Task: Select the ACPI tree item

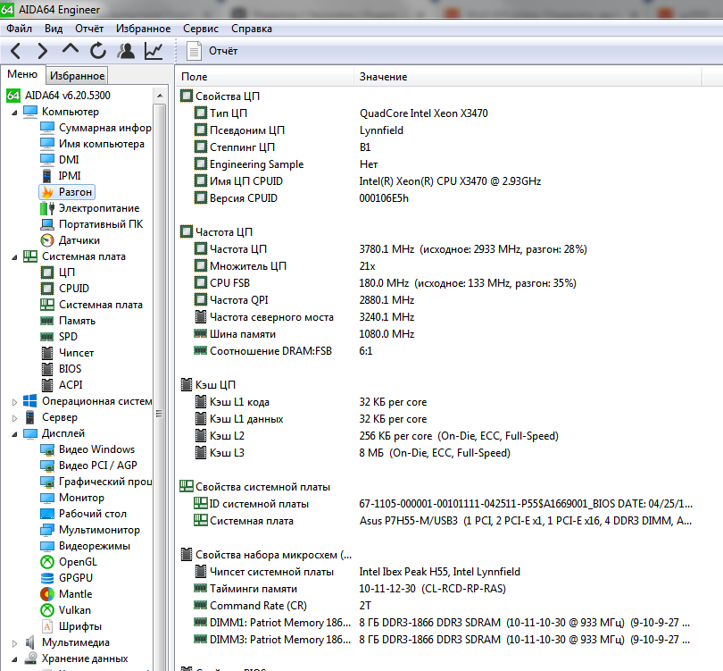Action: click(x=62, y=385)
